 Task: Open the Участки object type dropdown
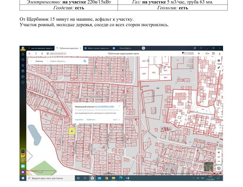point(40,61)
